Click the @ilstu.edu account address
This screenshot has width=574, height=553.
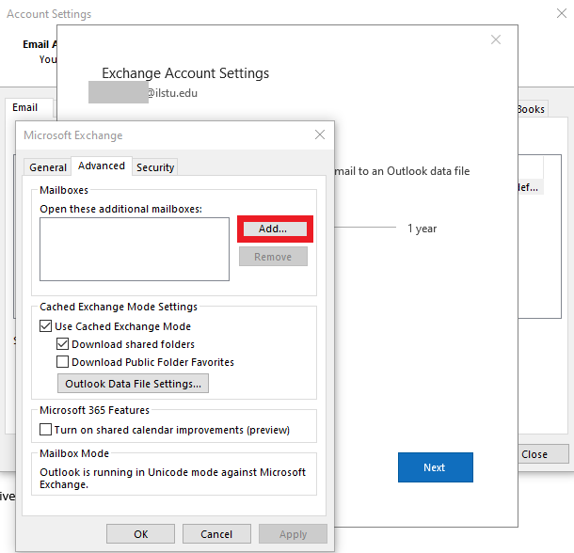(172, 93)
